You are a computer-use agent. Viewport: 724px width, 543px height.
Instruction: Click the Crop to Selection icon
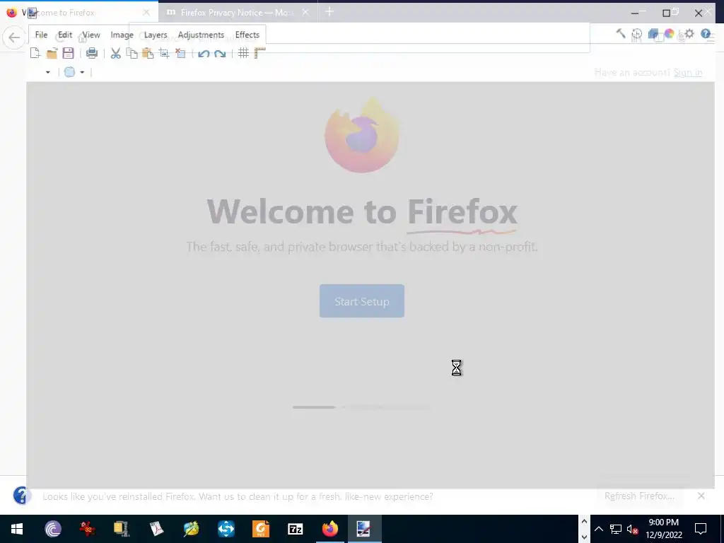point(164,53)
